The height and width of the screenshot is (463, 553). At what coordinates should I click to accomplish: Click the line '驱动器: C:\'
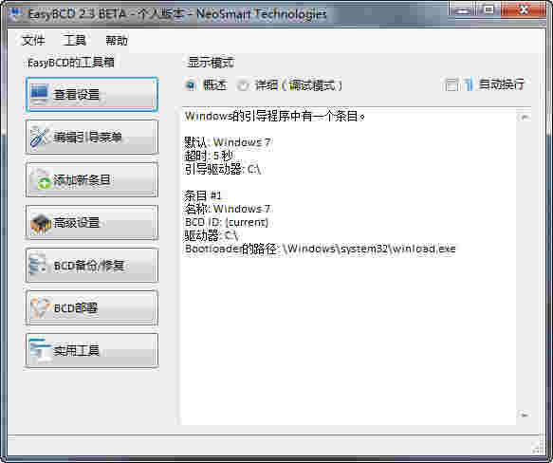212,235
